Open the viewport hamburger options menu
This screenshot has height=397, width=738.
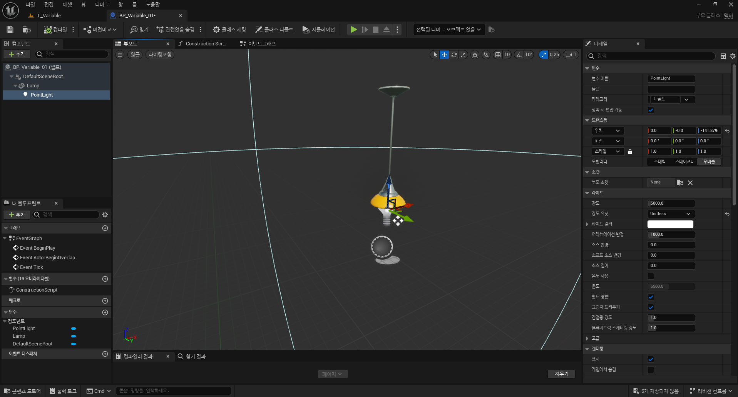pyautogui.click(x=120, y=55)
